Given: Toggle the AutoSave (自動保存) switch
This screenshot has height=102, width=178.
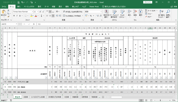Looking at the screenshot, I should (13, 2).
